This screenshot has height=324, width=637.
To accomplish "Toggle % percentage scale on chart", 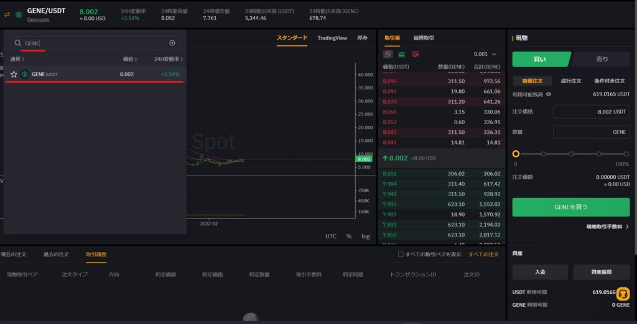I will 349,236.
